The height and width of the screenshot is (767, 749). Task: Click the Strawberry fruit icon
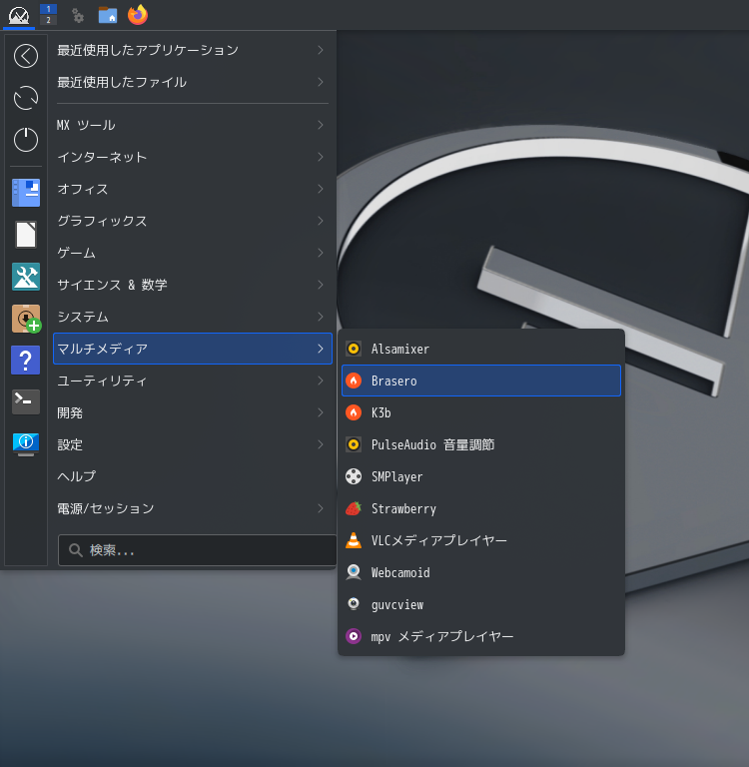(x=354, y=508)
